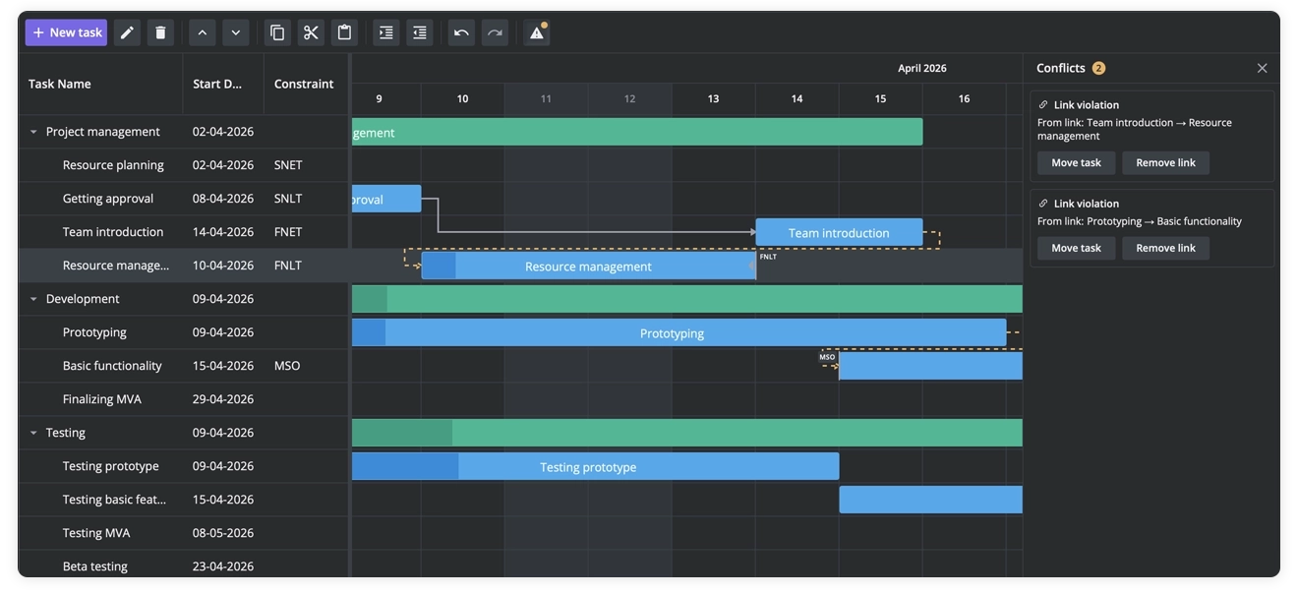Click Remove link for Team introduction violation
The height and width of the screenshot is (594, 1298).
pyautogui.click(x=1165, y=163)
